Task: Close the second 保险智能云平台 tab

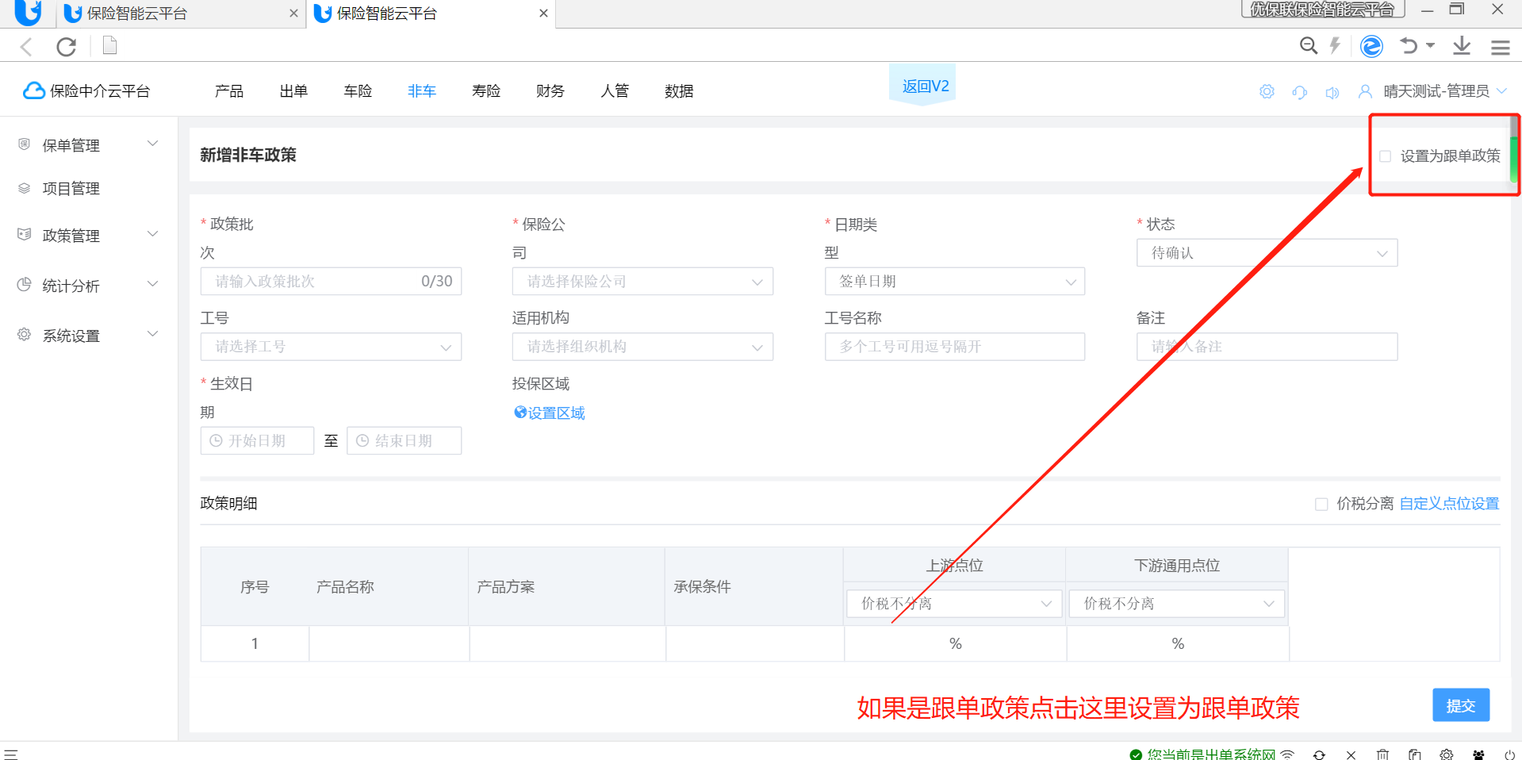Action: tap(543, 13)
